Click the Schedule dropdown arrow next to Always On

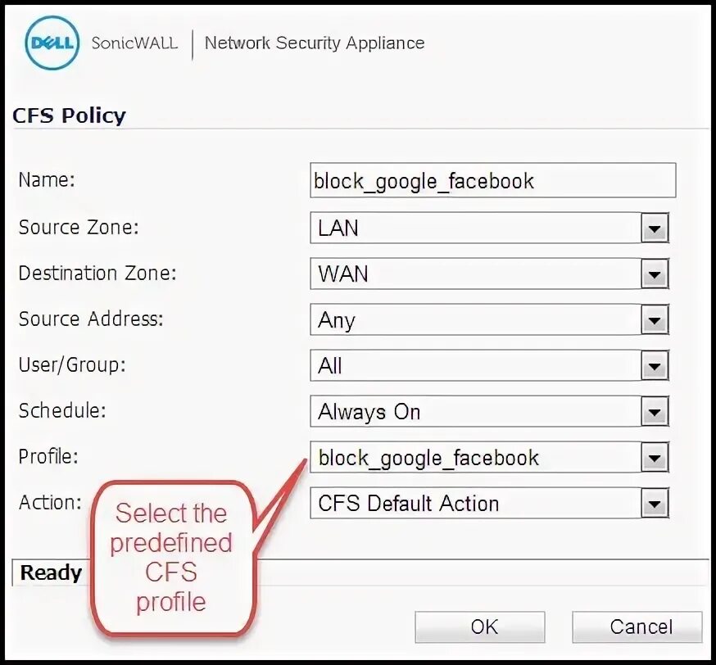(654, 412)
